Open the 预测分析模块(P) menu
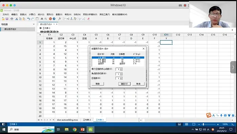Screen dimensions: 237x134 pyautogui.click(x=90, y=14)
